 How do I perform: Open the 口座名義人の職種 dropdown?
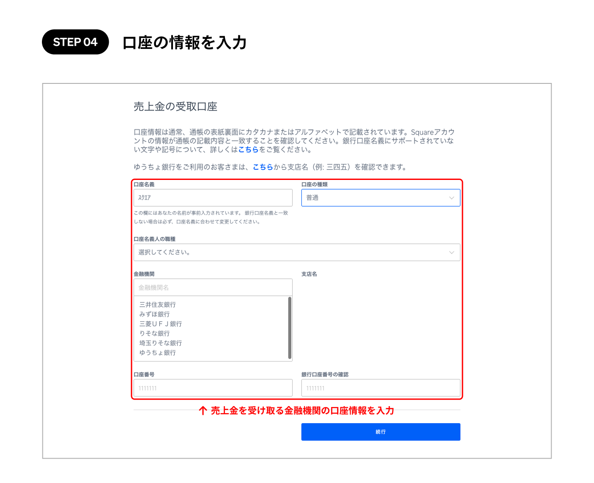pos(297,252)
